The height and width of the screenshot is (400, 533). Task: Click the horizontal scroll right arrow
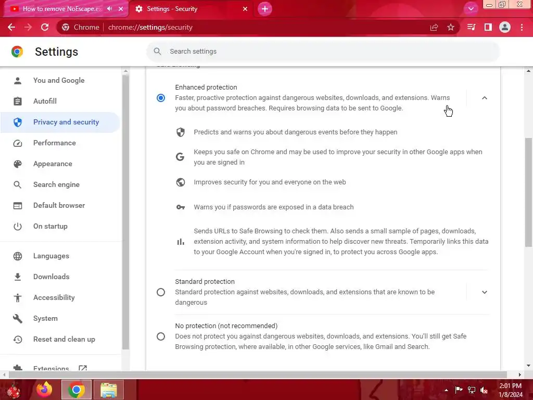[x=520, y=374]
